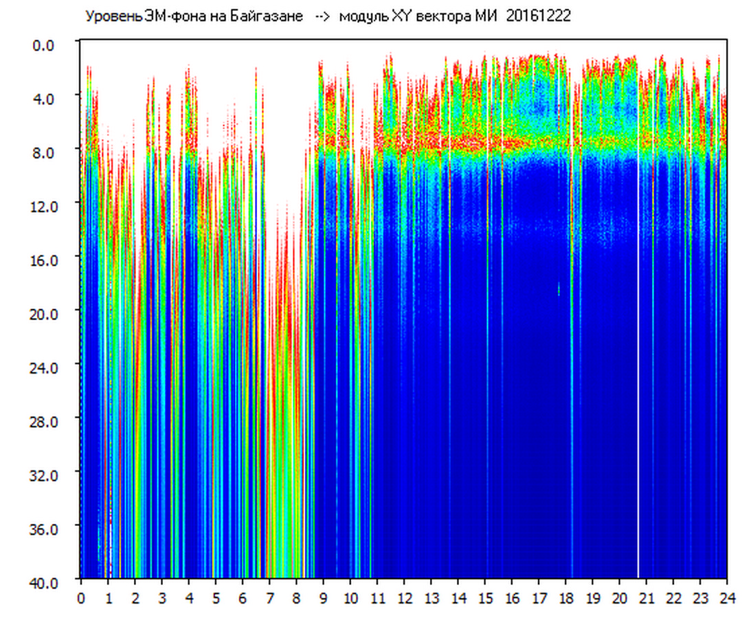This screenshot has height=618, width=753.
Task: Click hour 24 at the axis end
Action: (727, 597)
